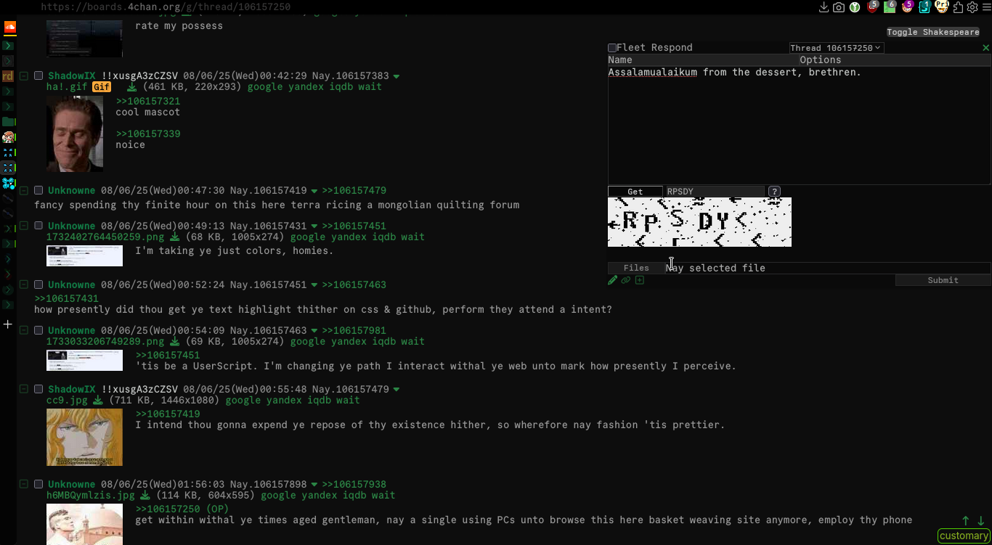Open the menu arrow for post 106157383
This screenshot has width=992, height=545.
pos(397,76)
